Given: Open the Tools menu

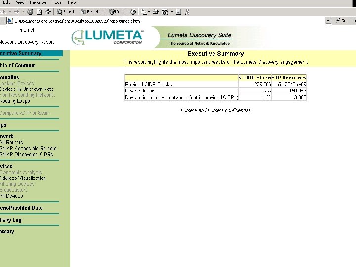Looking at the screenshot, I should pos(57,2).
